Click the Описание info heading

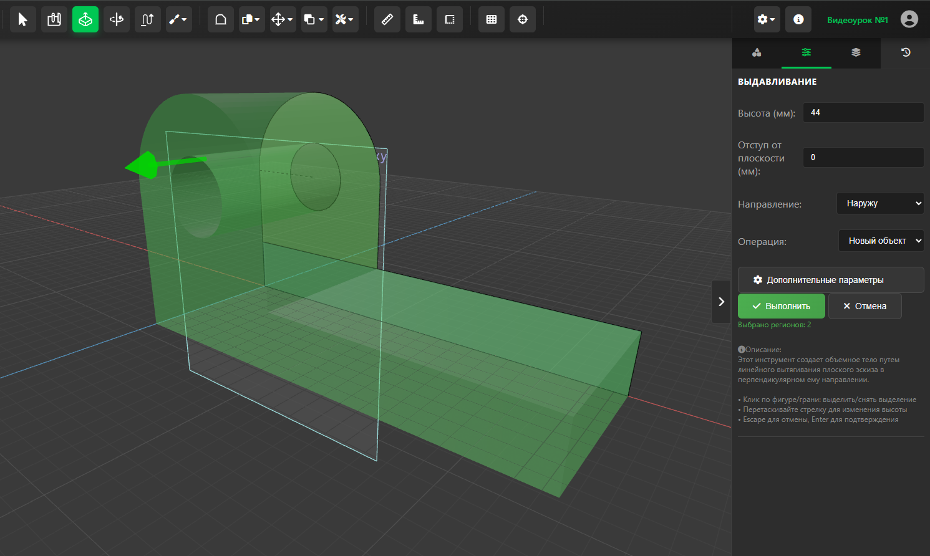click(x=760, y=350)
